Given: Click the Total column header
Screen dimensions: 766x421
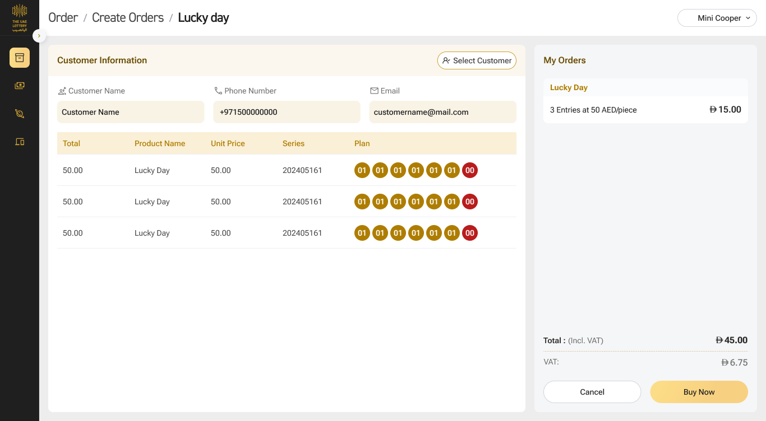Looking at the screenshot, I should 71,143.
